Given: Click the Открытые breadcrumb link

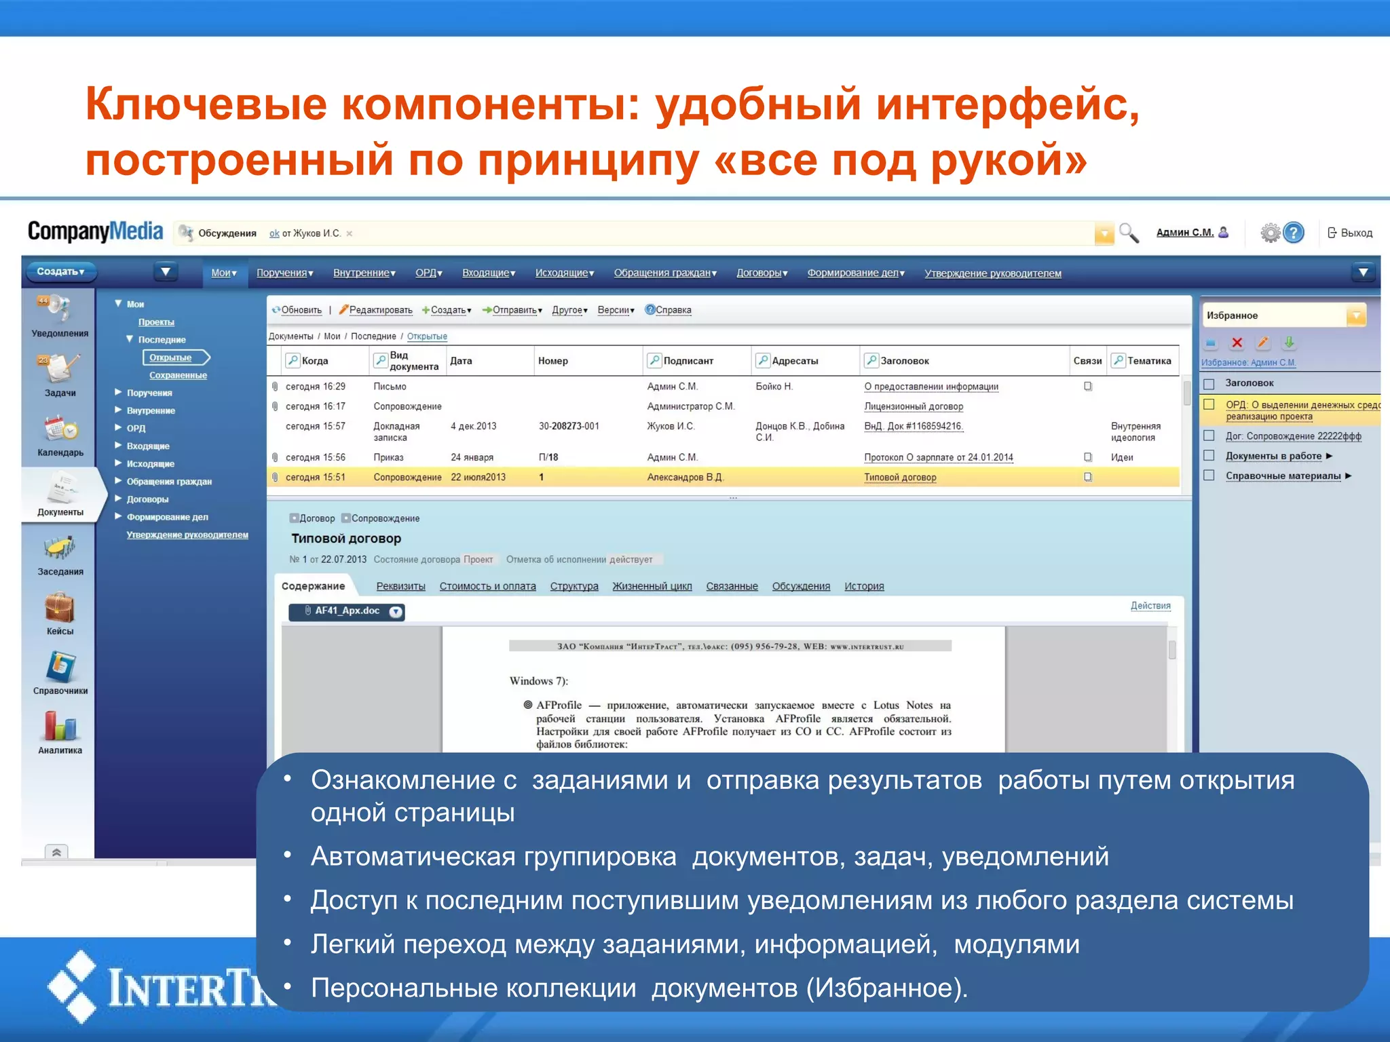Looking at the screenshot, I should coord(427,336).
